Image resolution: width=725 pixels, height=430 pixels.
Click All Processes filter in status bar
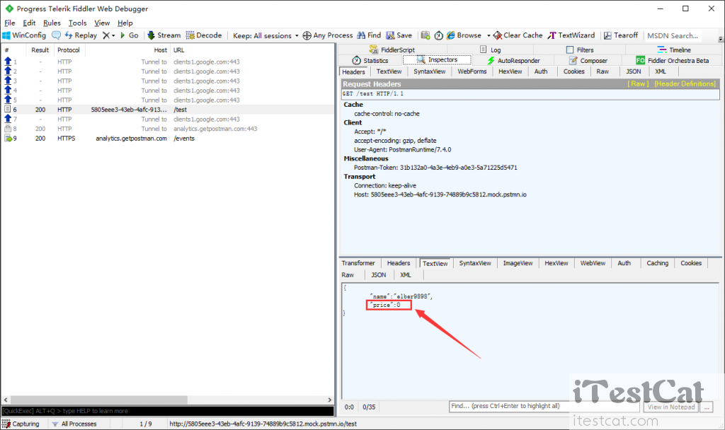coord(74,424)
